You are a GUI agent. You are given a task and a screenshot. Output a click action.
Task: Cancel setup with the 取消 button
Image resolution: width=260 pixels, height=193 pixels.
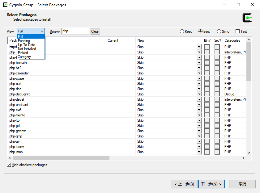pos(242,184)
